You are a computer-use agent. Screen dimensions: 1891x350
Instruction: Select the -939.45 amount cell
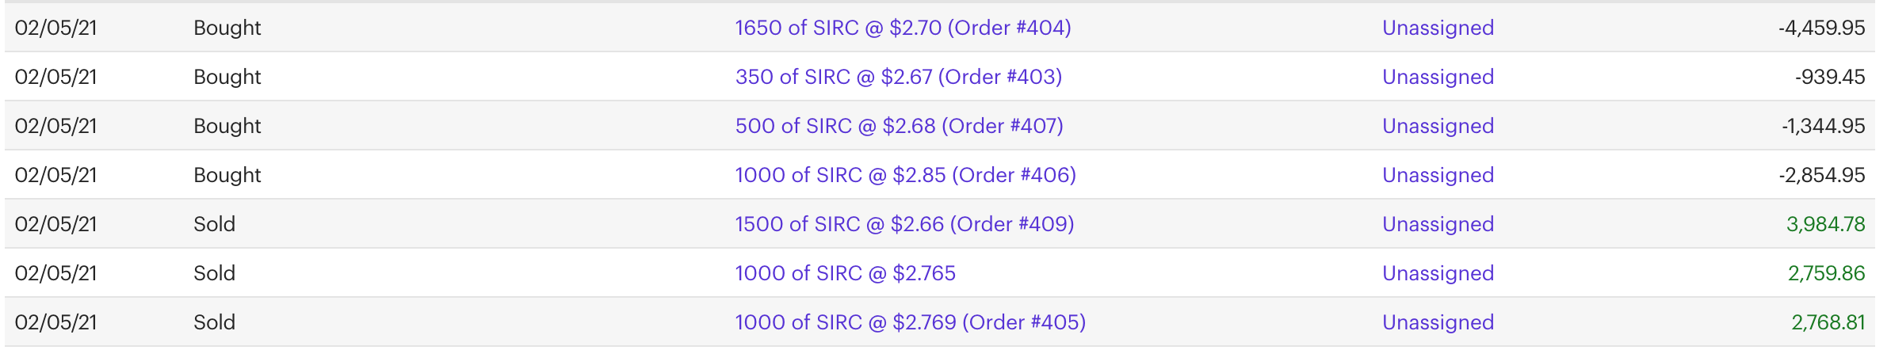coord(1829,77)
